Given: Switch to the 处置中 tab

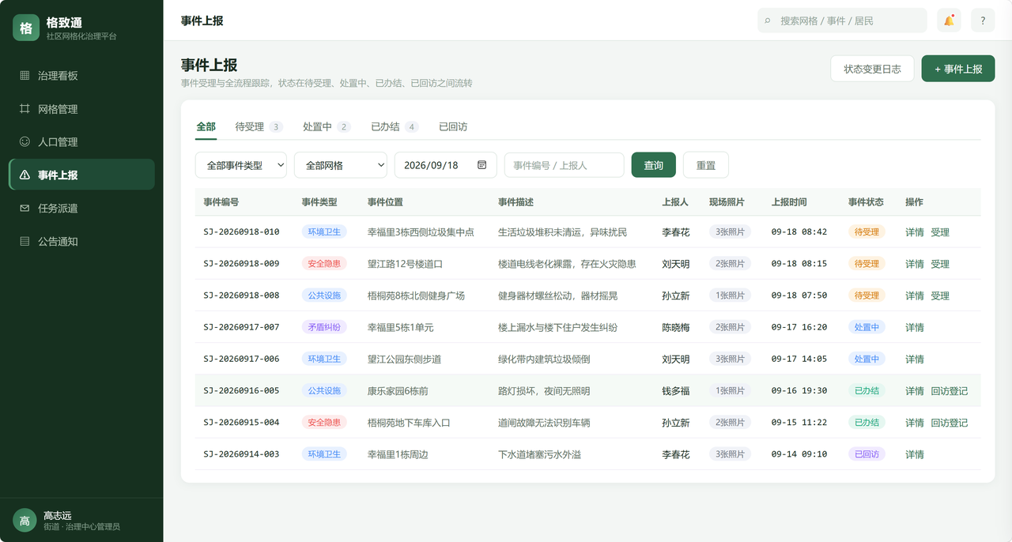Looking at the screenshot, I should (327, 126).
